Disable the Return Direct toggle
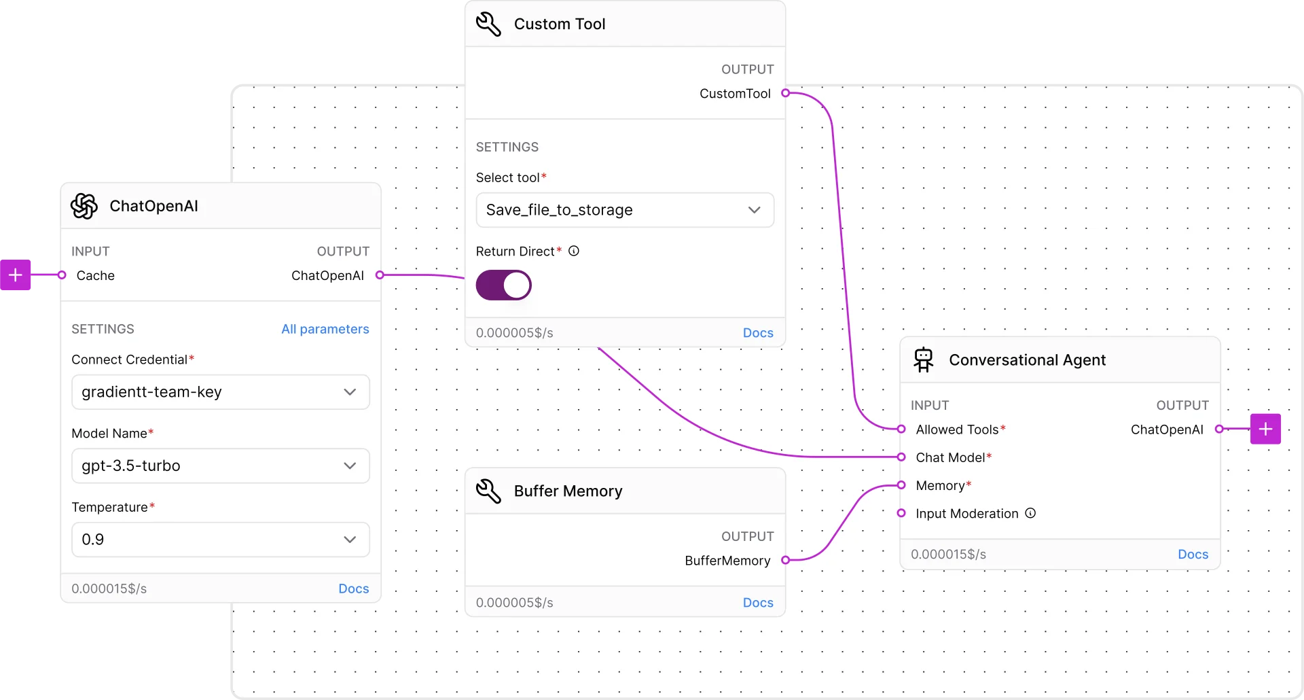The width and height of the screenshot is (1304, 700). (503, 285)
